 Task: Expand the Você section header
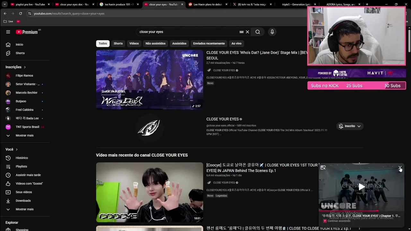point(12,149)
